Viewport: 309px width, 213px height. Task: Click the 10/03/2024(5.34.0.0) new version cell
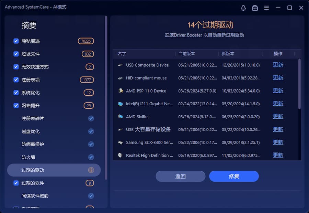pos(241,91)
